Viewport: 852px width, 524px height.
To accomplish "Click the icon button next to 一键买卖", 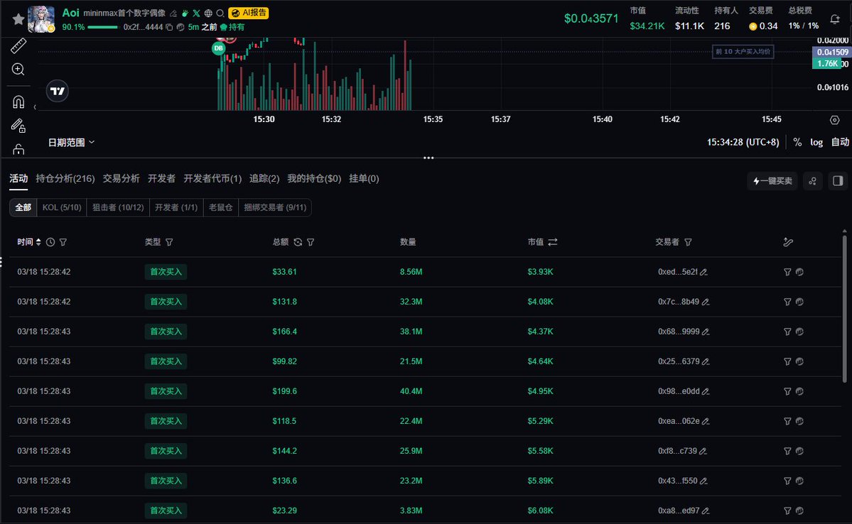I will click(x=812, y=181).
